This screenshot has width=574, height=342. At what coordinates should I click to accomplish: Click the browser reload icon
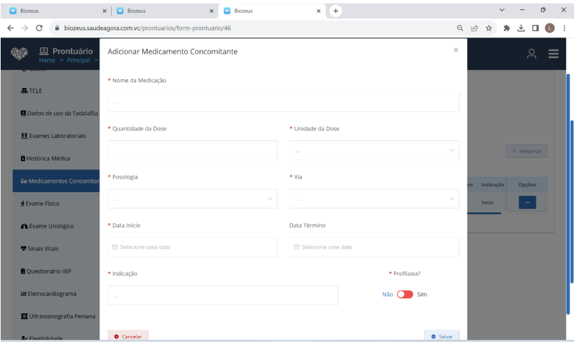(x=39, y=28)
